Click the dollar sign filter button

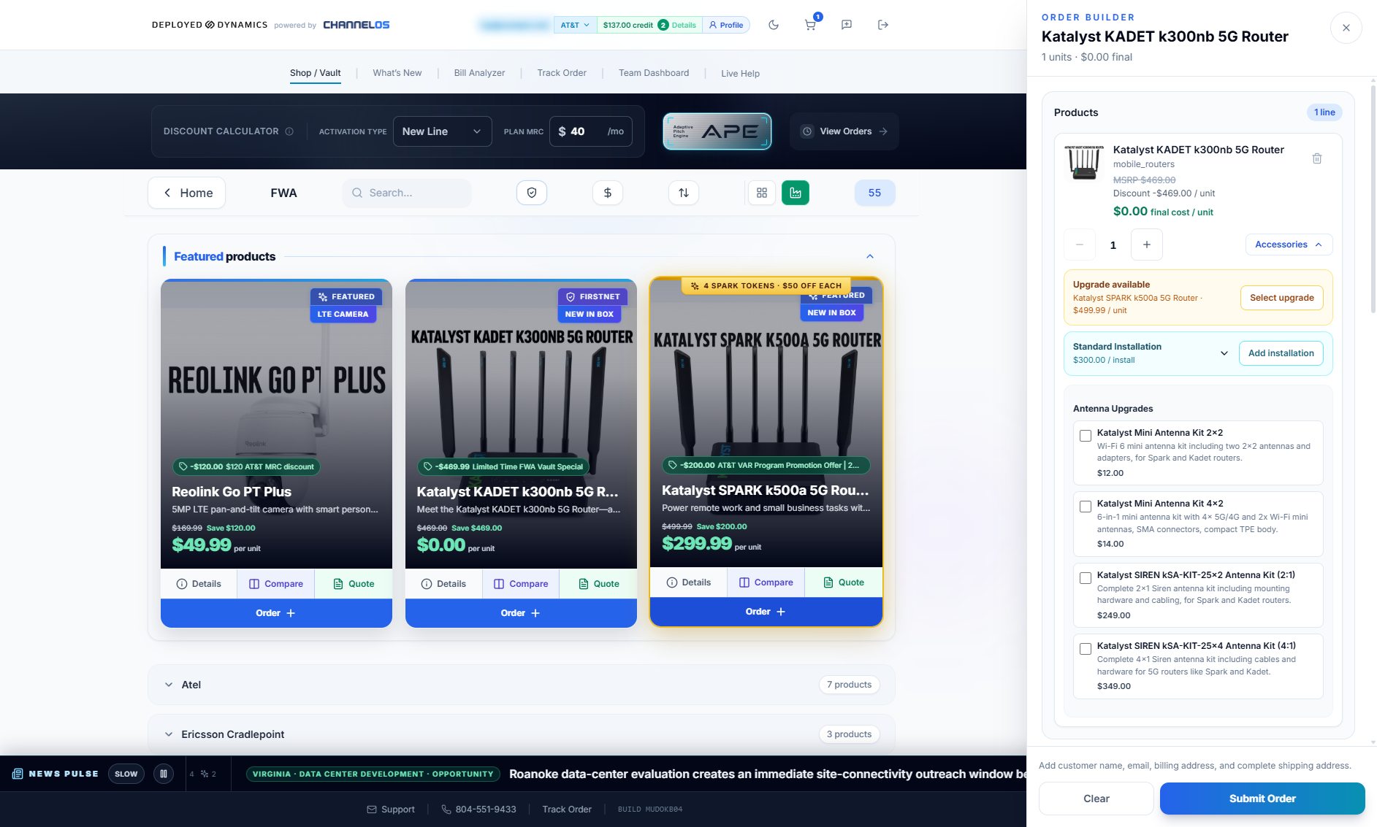[608, 193]
